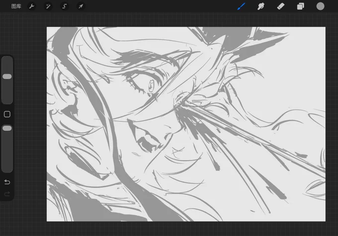Tap the Undo arrow in sidebar

pos(7,182)
